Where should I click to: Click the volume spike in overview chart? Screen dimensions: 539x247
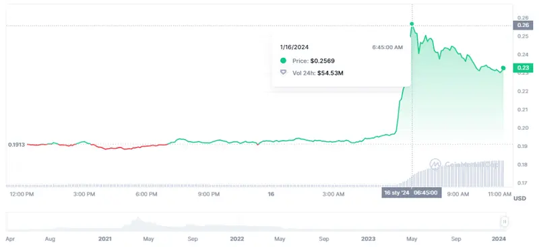pyautogui.click(x=137, y=223)
